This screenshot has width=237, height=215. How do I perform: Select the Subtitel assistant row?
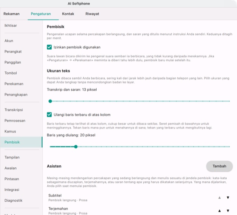click(140, 198)
